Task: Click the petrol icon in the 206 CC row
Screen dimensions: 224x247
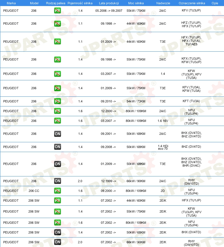Action: pyautogui.click(x=57, y=191)
